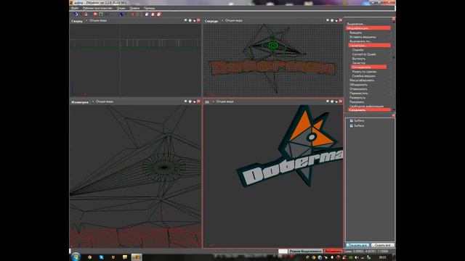Screen dimensions: 465x261
Task: Toggle the red Автоматич status button
Action: point(333,252)
